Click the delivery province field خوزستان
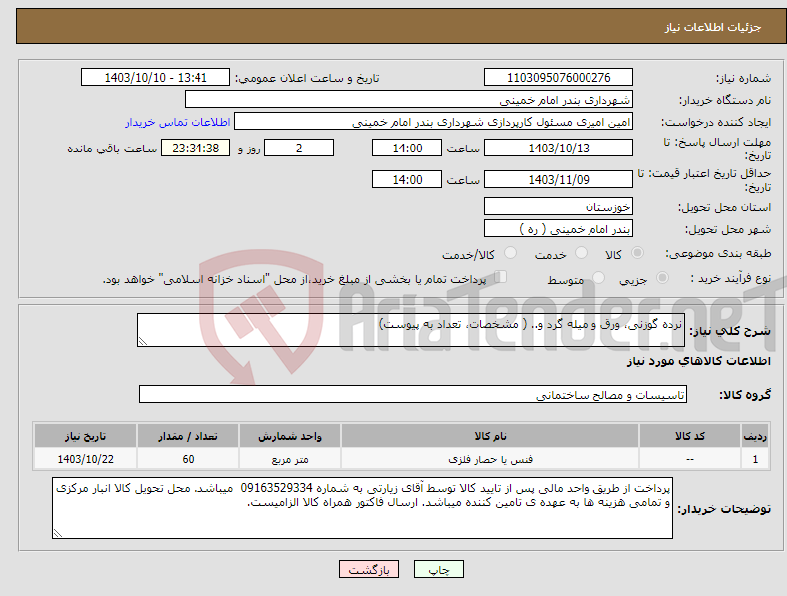The width and height of the screenshot is (787, 596). 559,206
